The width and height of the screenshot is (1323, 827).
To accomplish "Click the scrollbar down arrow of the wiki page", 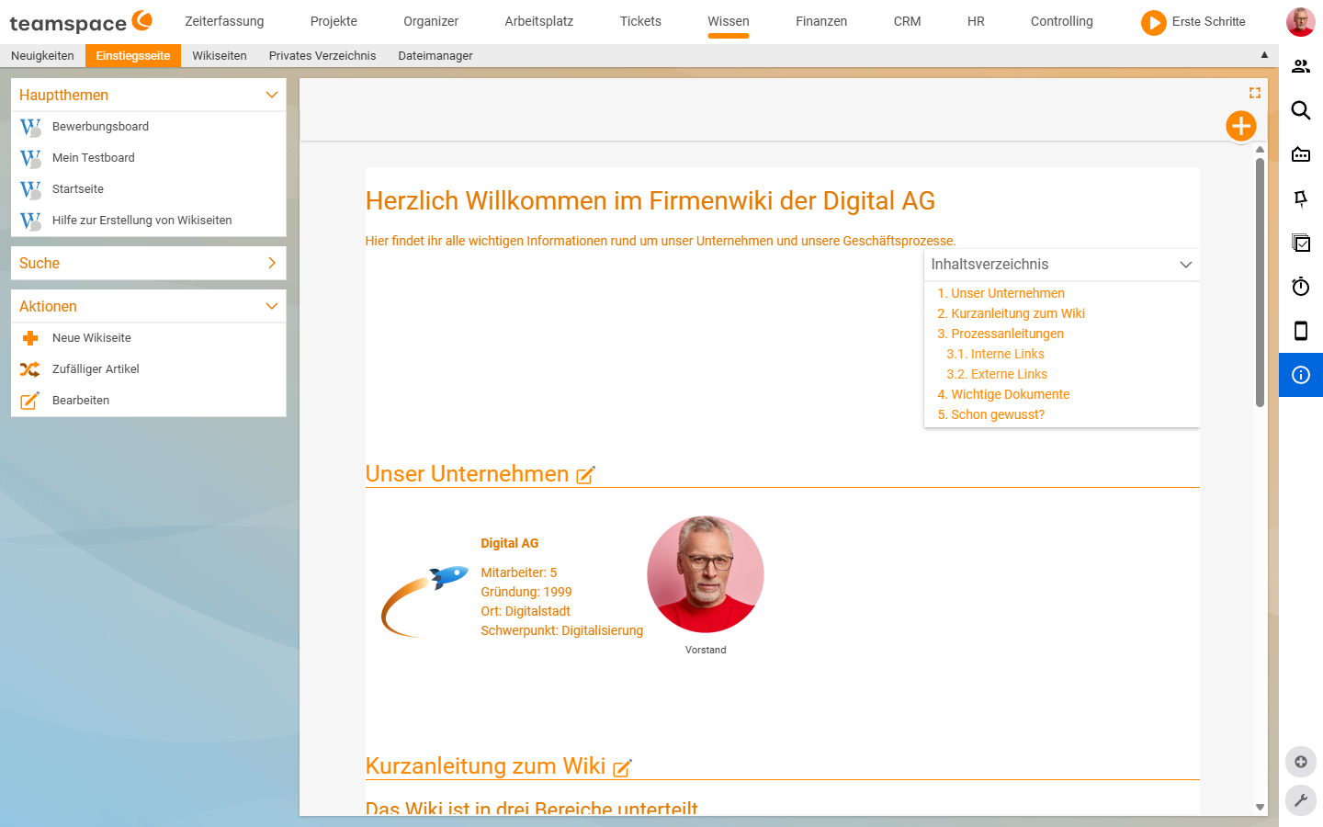I will coord(1261,807).
